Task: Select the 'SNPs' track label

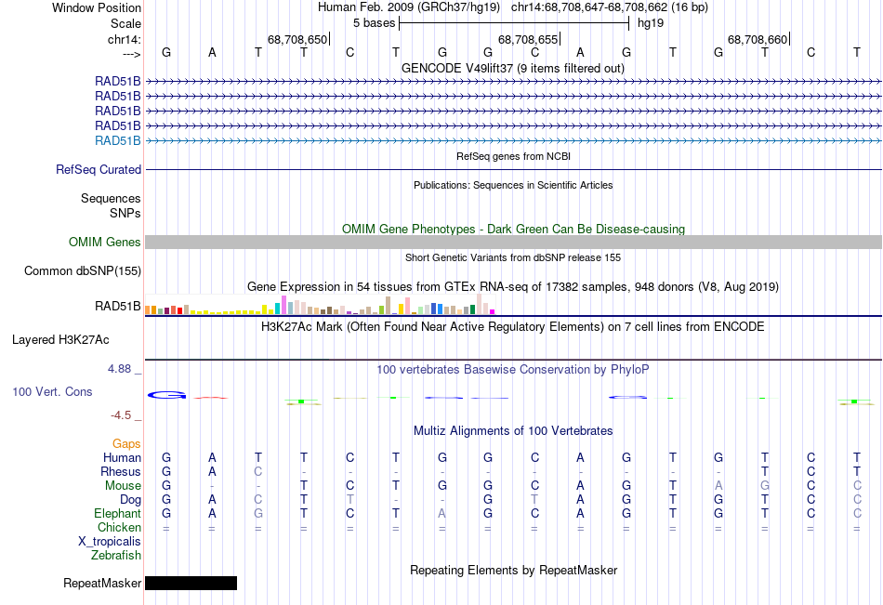Action: (125, 213)
